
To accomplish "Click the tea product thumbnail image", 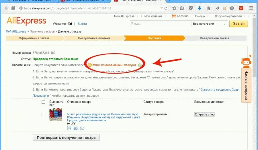I will point(56,114).
